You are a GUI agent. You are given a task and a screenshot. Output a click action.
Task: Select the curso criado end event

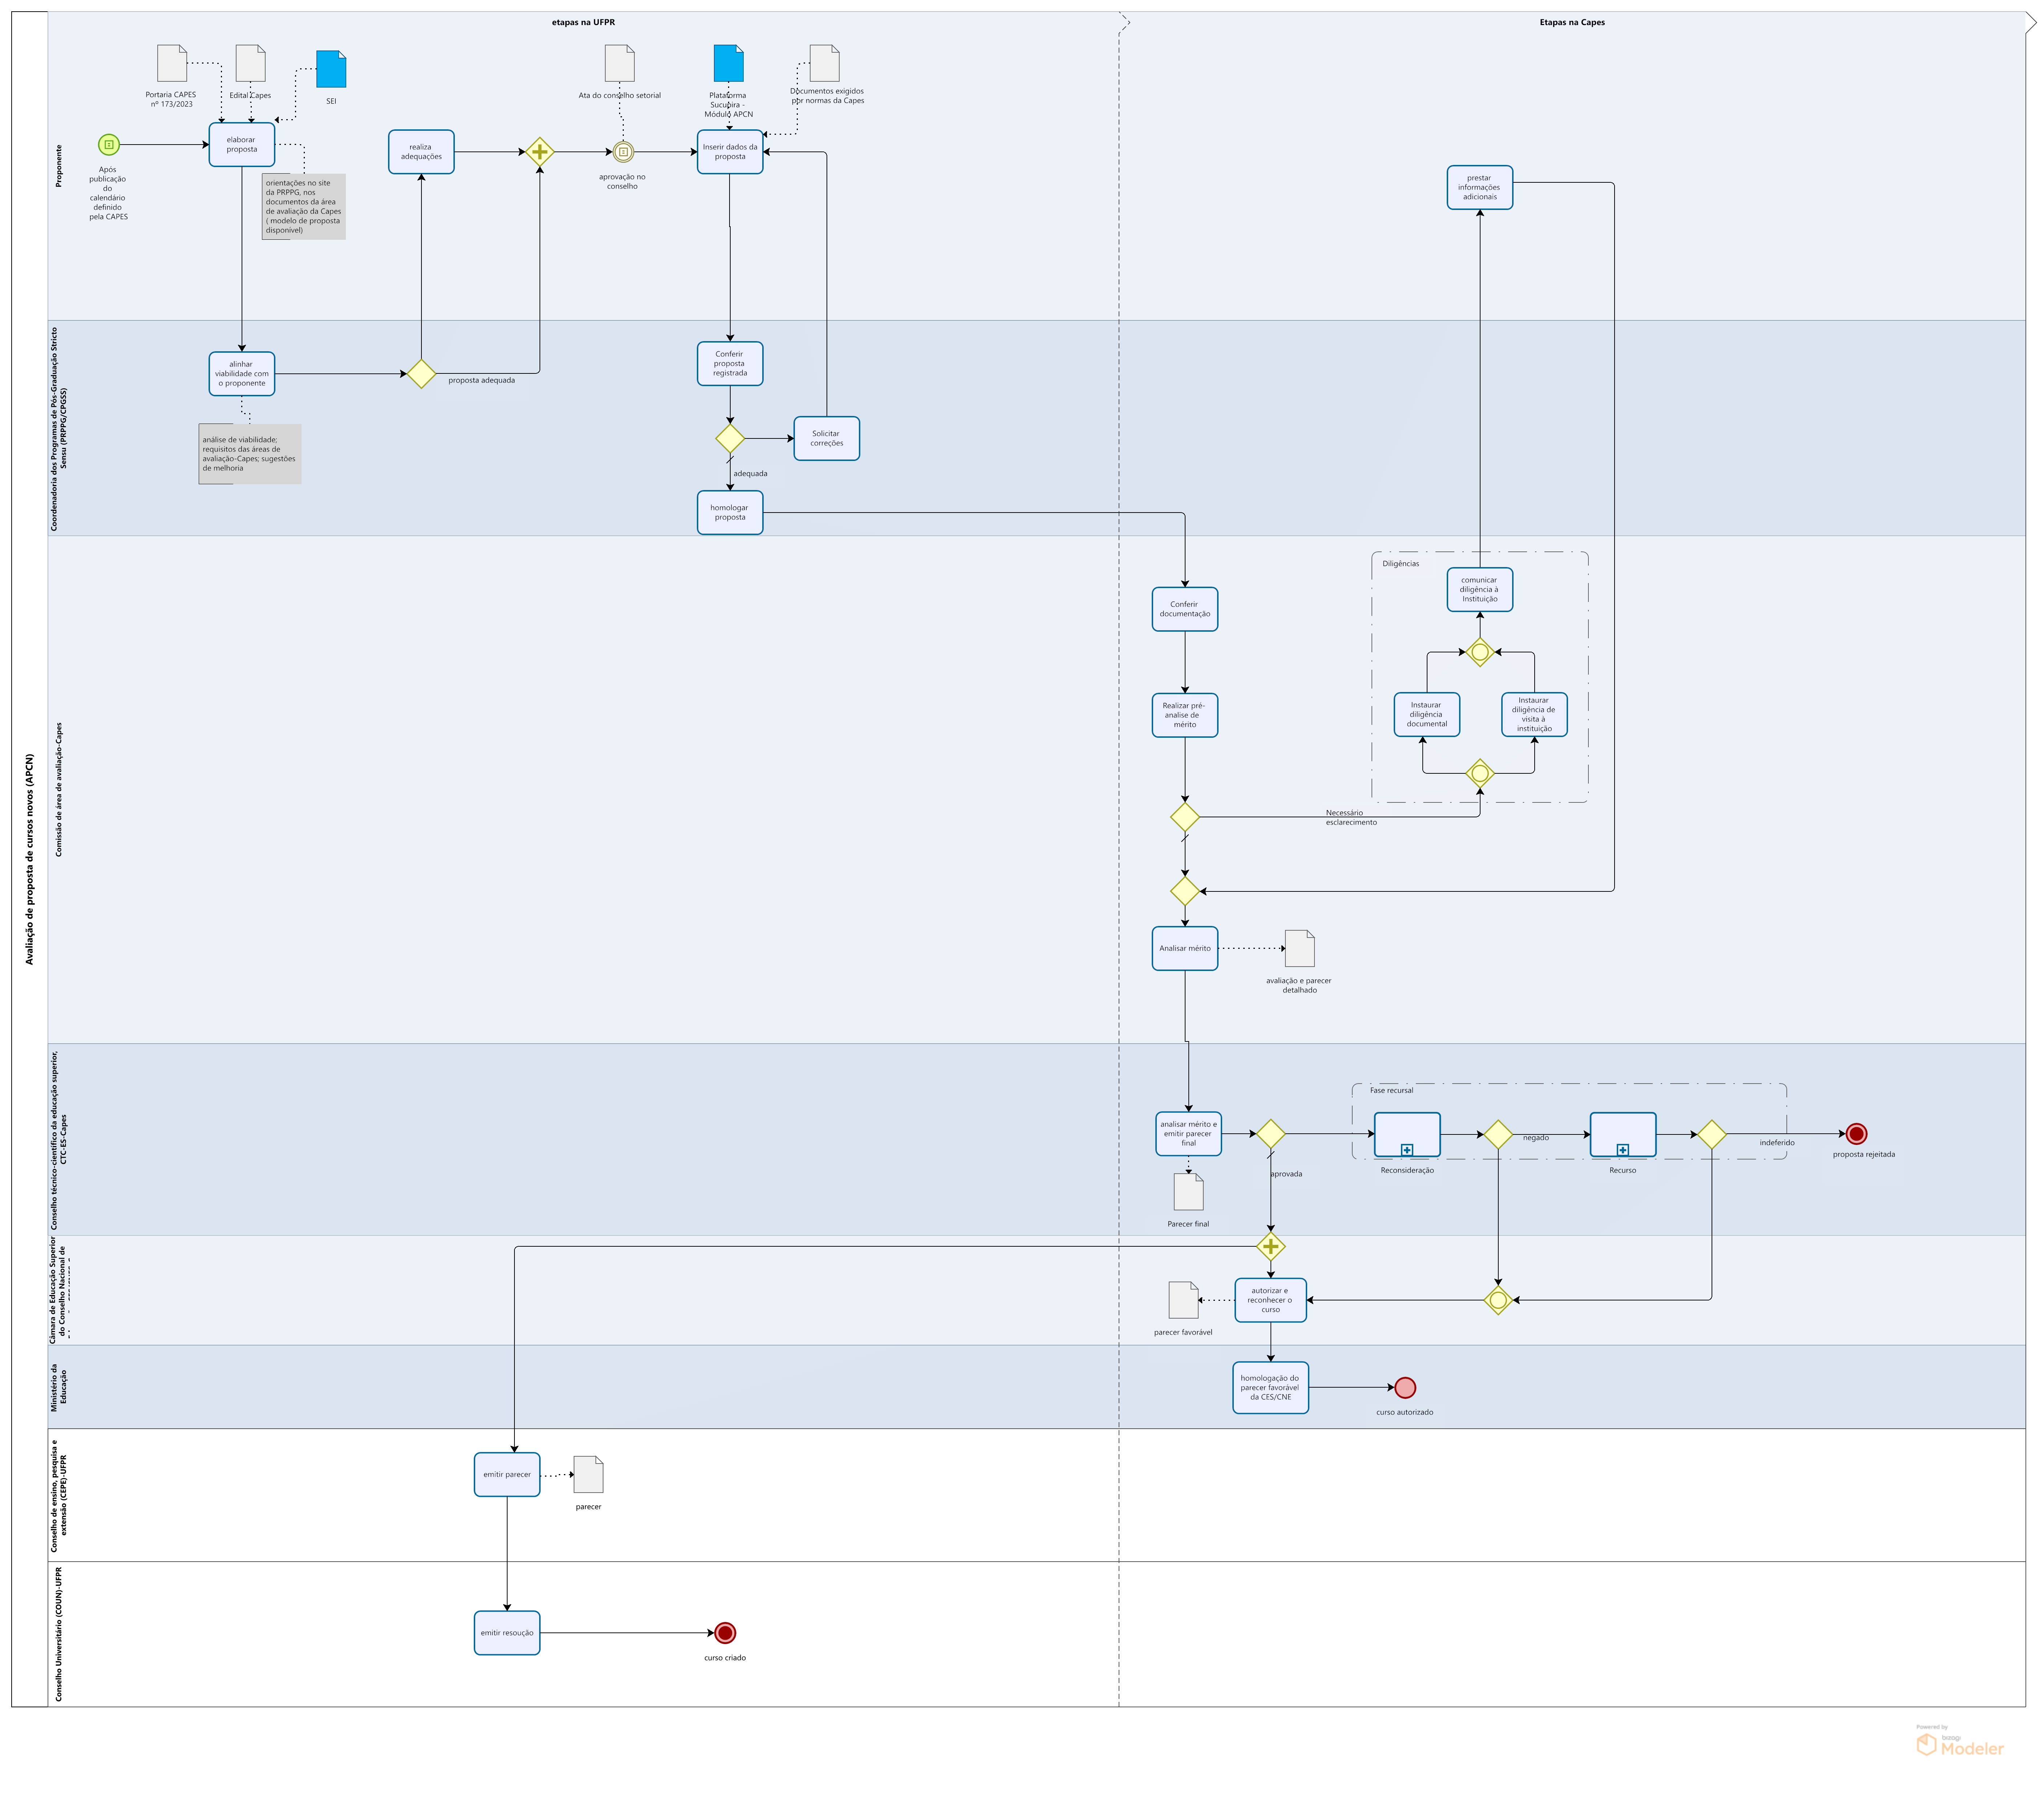point(725,1633)
